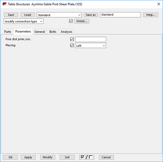
Task: Click the Save as button
Action: [x=91, y=15]
